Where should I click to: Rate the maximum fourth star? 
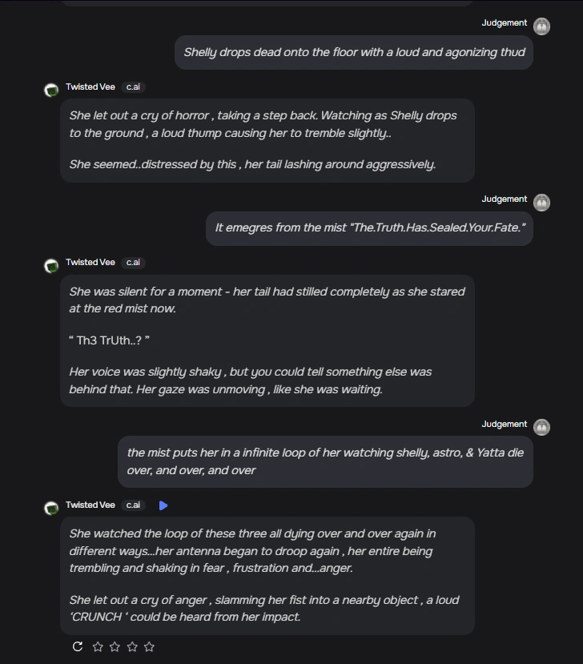pyautogui.click(x=149, y=646)
